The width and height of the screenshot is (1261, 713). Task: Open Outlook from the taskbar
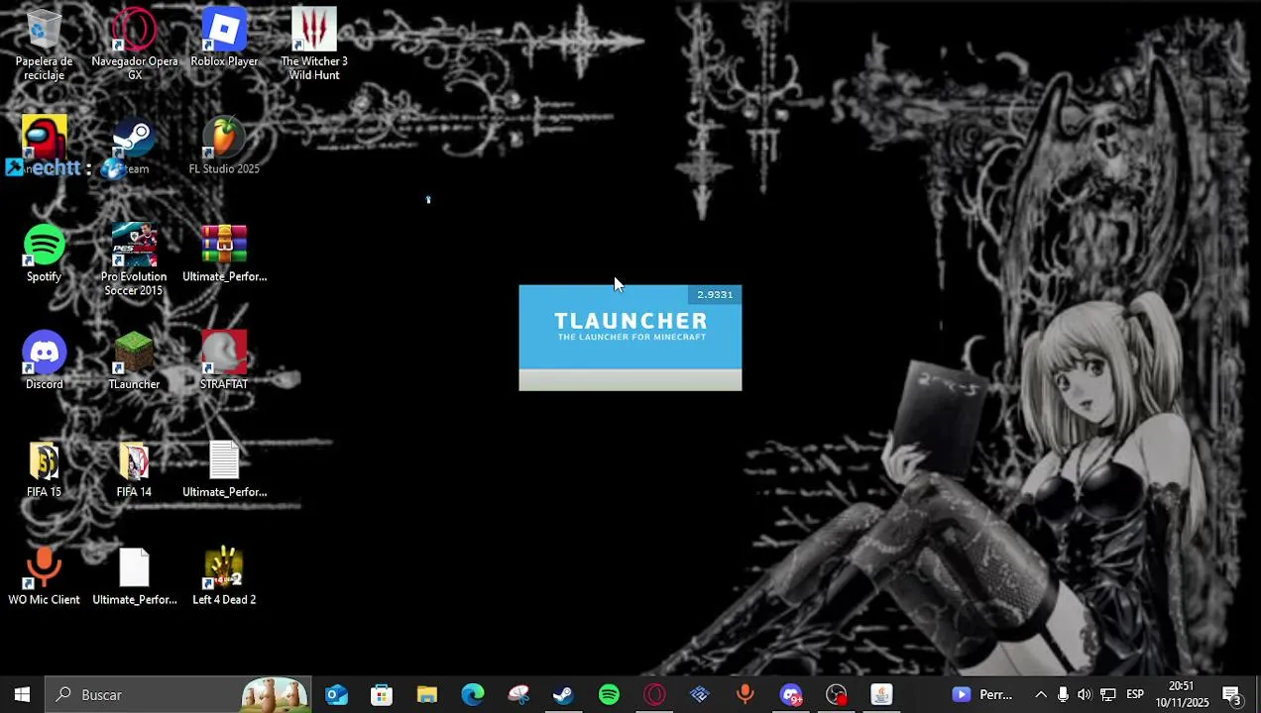pos(336,695)
